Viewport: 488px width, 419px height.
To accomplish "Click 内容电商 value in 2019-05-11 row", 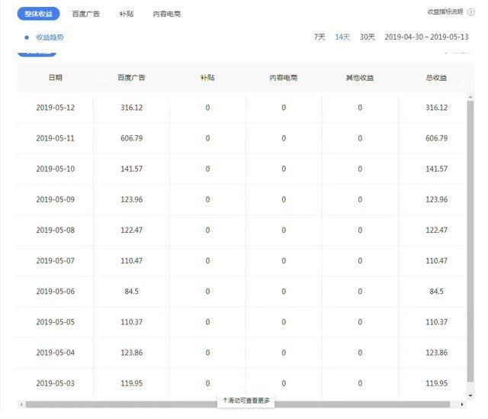I will (284, 138).
